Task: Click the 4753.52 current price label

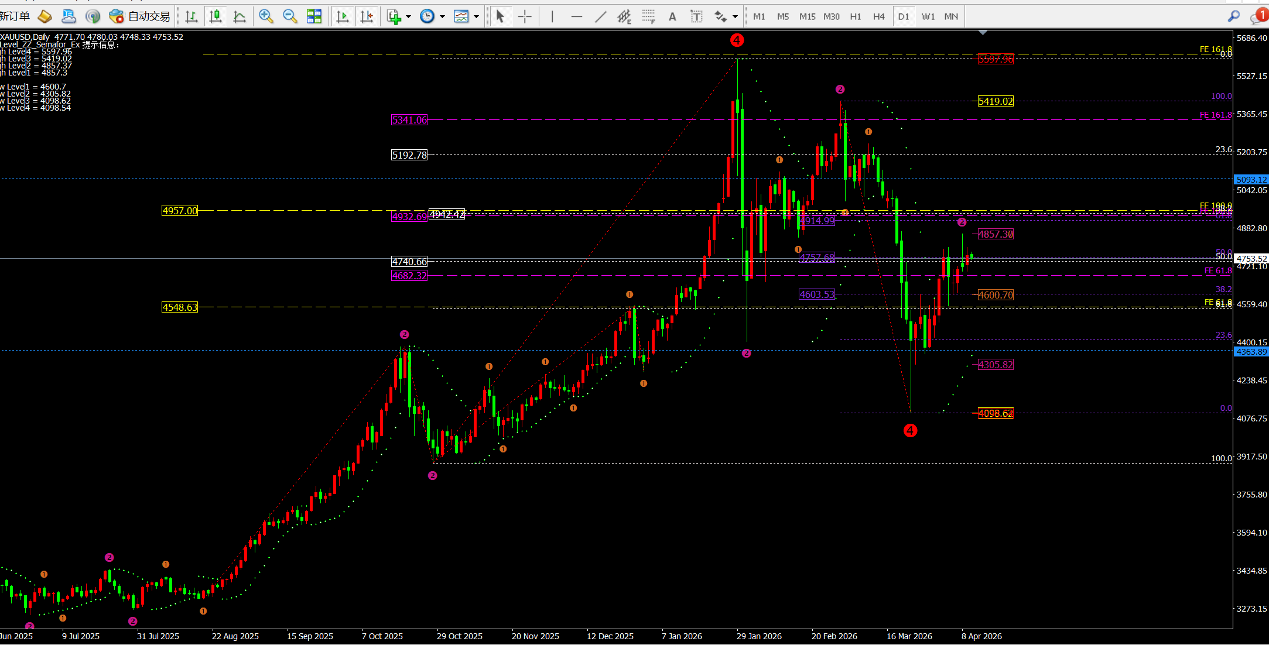Action: [1251, 259]
